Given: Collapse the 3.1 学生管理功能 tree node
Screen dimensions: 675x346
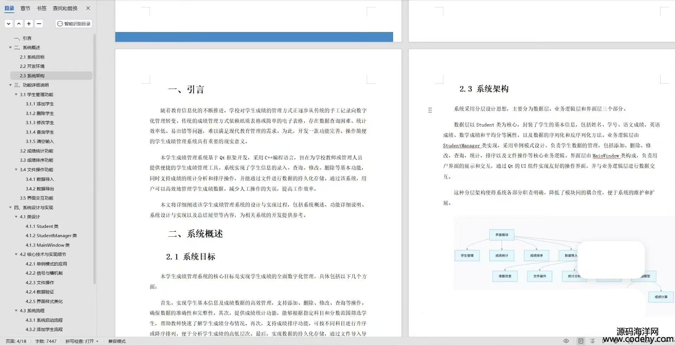Looking at the screenshot, I should pyautogui.click(x=16, y=95).
